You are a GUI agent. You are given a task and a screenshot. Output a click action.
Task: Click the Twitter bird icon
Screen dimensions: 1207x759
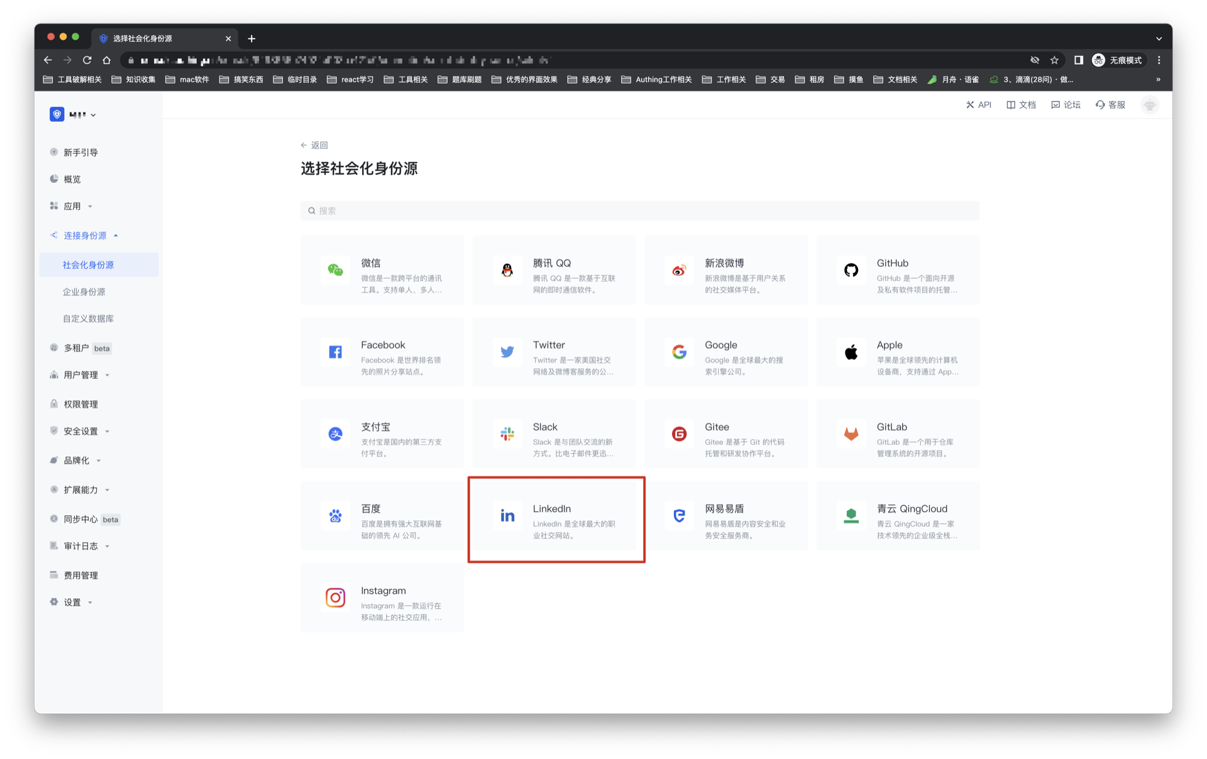(507, 352)
